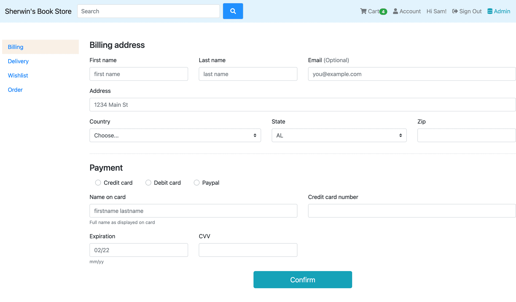
Task: Expand the State dropdown showing AL
Action: click(339, 135)
